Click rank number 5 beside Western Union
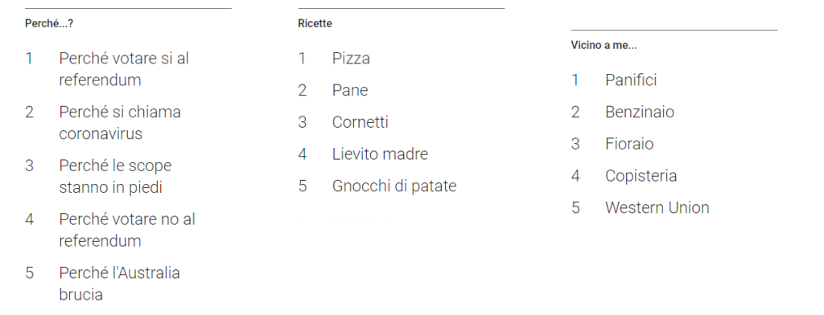This screenshot has height=315, width=824. (575, 207)
